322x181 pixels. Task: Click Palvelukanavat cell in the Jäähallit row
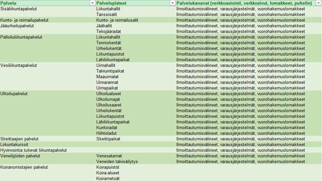pos(249,26)
